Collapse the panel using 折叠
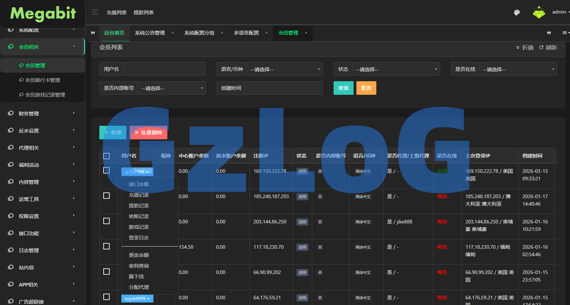 point(525,47)
